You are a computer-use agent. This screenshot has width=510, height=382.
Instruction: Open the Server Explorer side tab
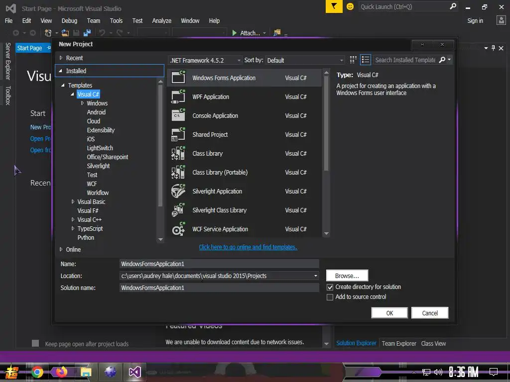click(x=8, y=61)
